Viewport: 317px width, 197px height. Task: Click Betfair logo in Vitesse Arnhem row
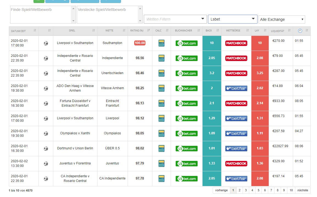coord(236,88)
